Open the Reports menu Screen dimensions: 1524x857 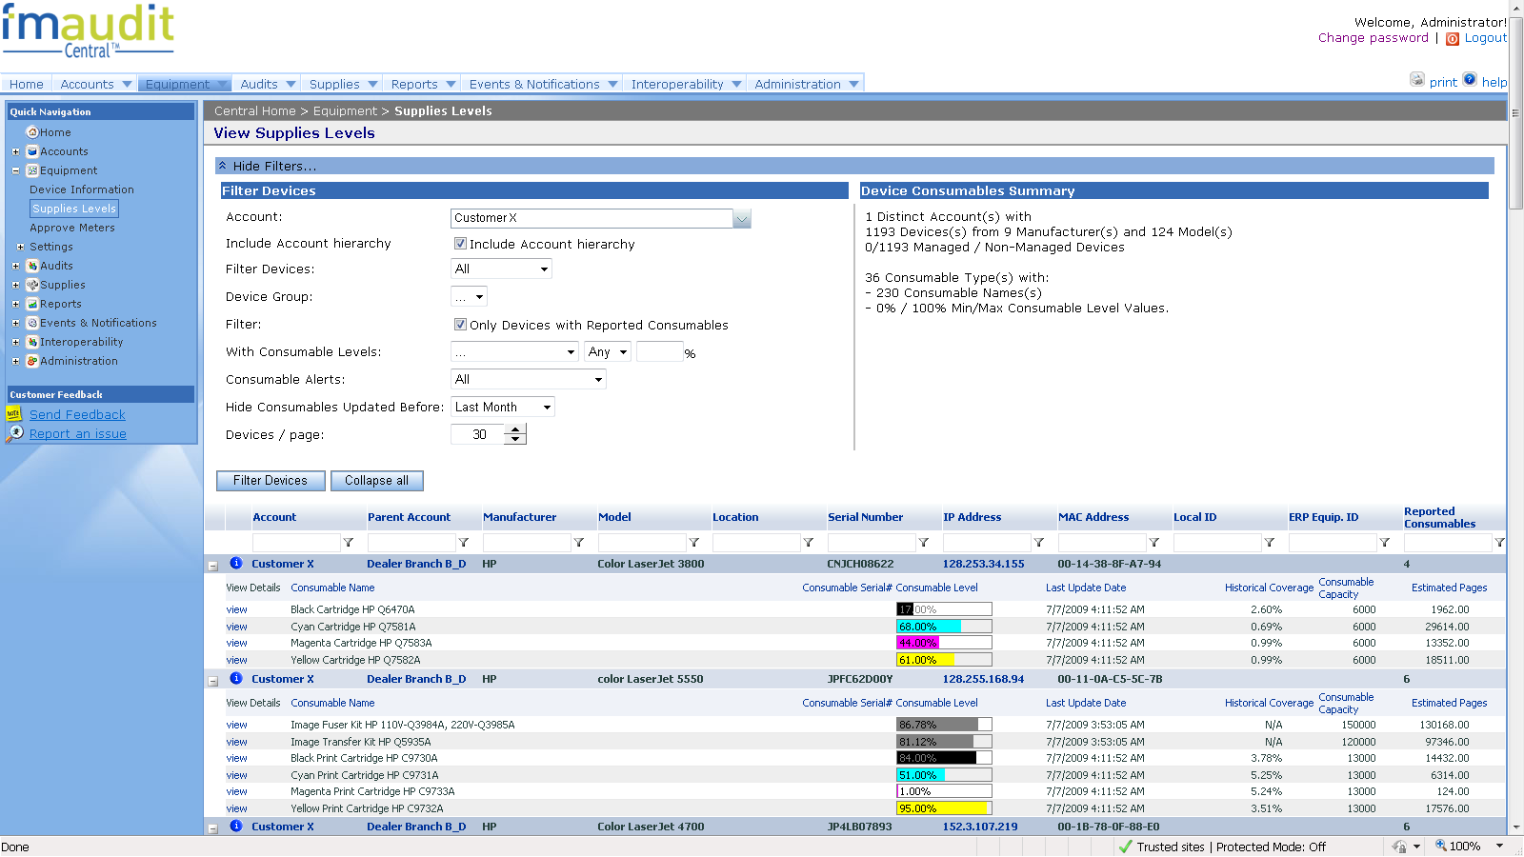pos(422,84)
